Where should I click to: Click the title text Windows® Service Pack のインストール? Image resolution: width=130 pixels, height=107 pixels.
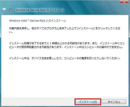click(x=40, y=10)
